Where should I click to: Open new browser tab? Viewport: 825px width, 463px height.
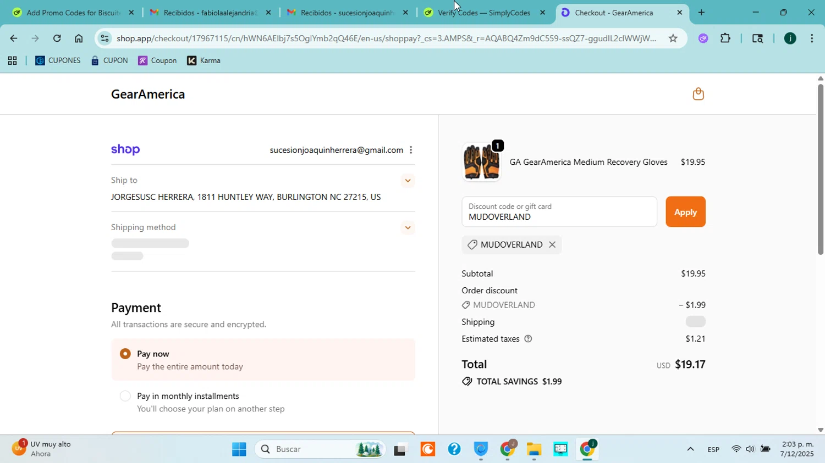coord(701,12)
